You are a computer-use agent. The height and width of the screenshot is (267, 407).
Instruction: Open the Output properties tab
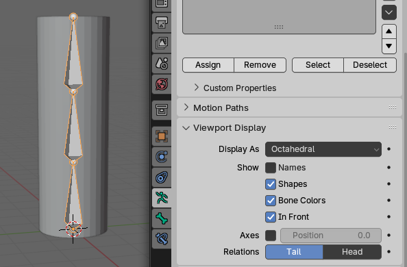tap(162, 23)
